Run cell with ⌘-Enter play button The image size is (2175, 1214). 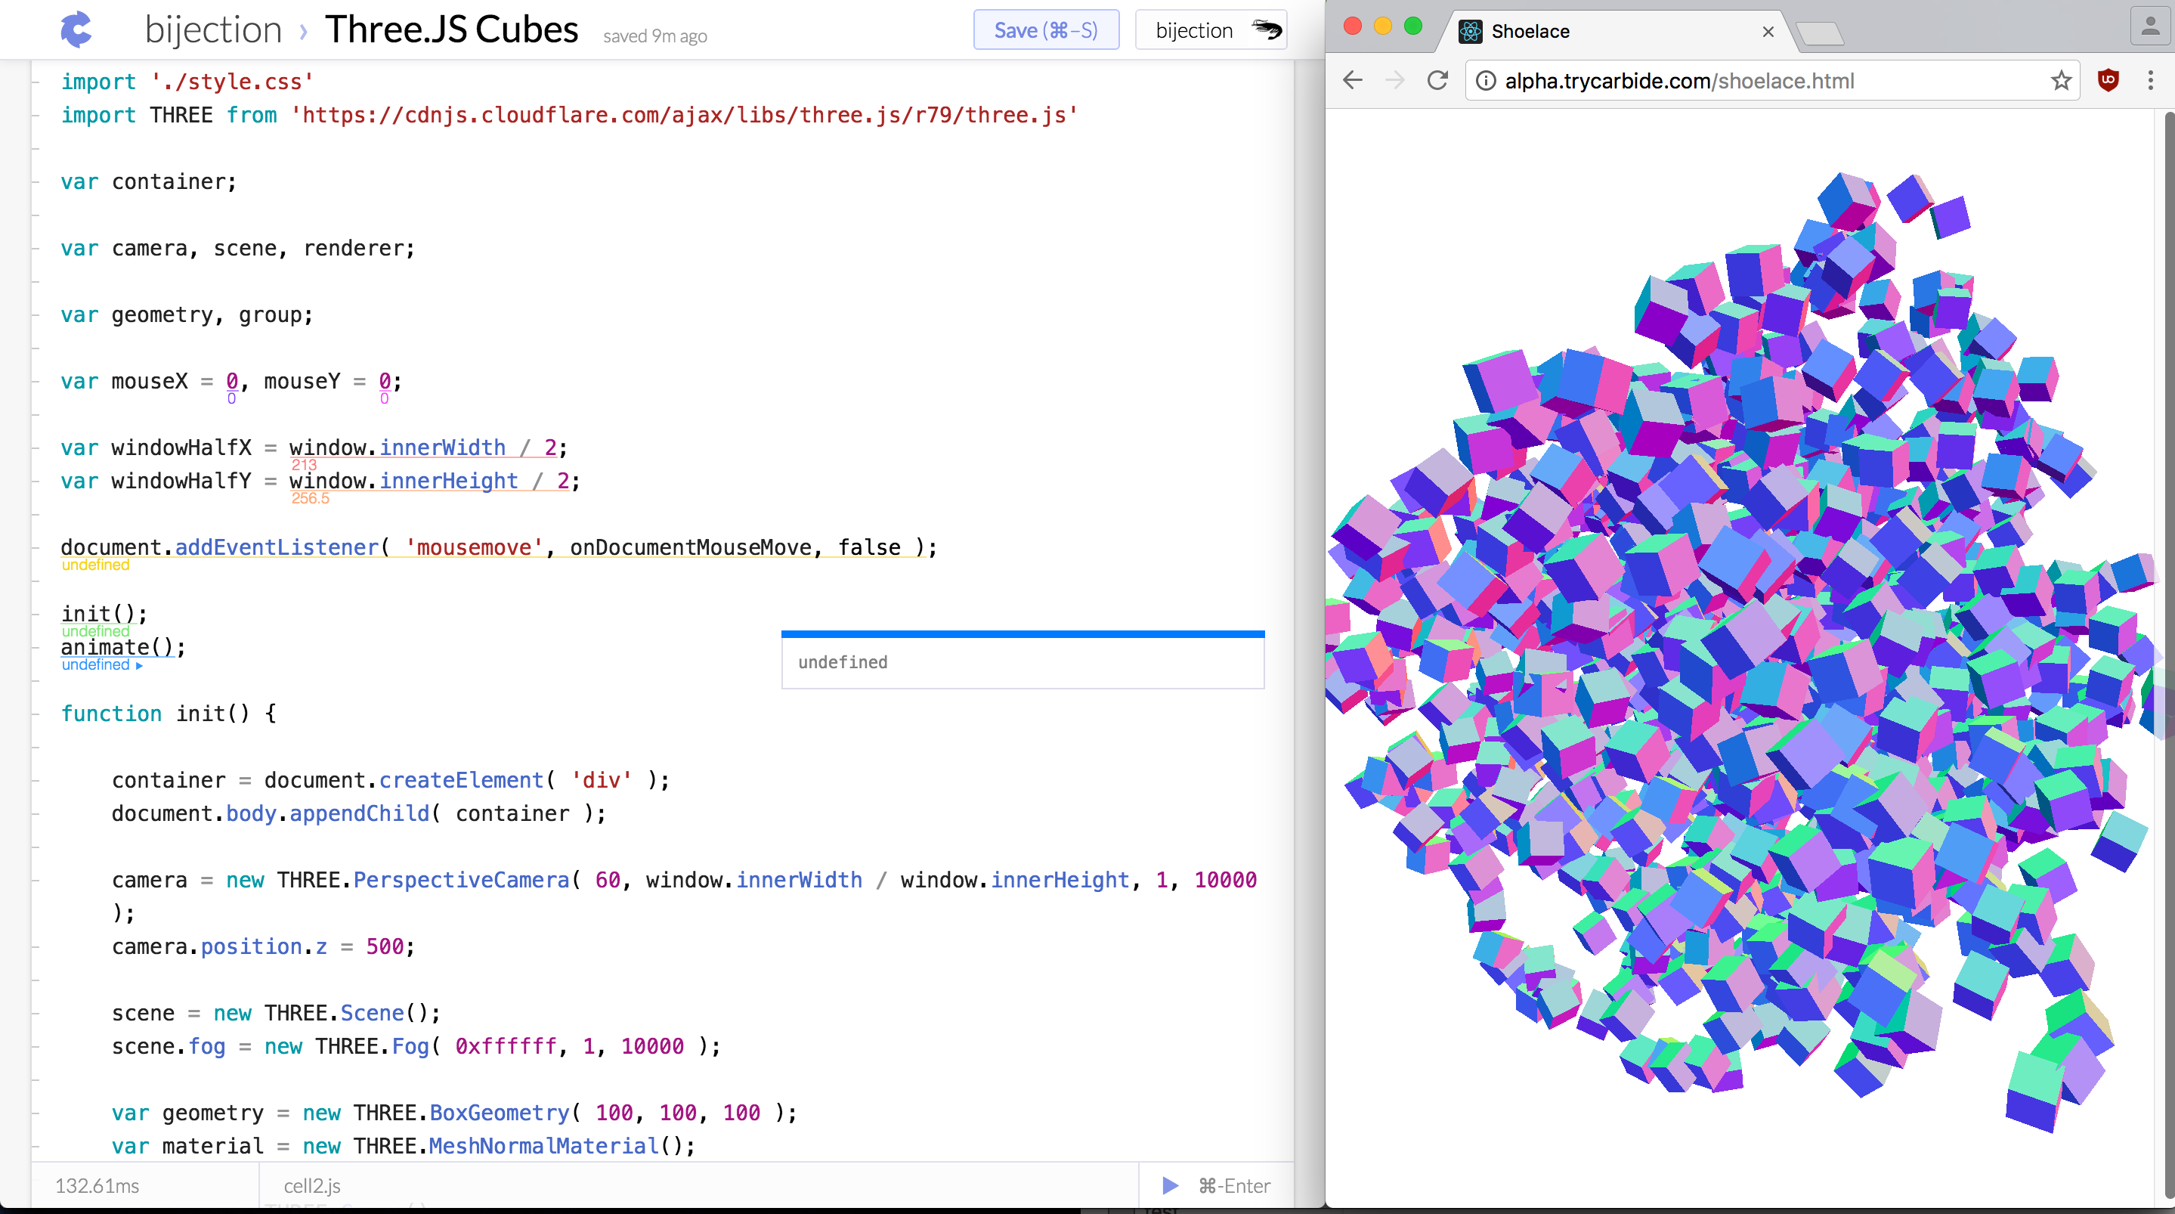(x=1170, y=1185)
